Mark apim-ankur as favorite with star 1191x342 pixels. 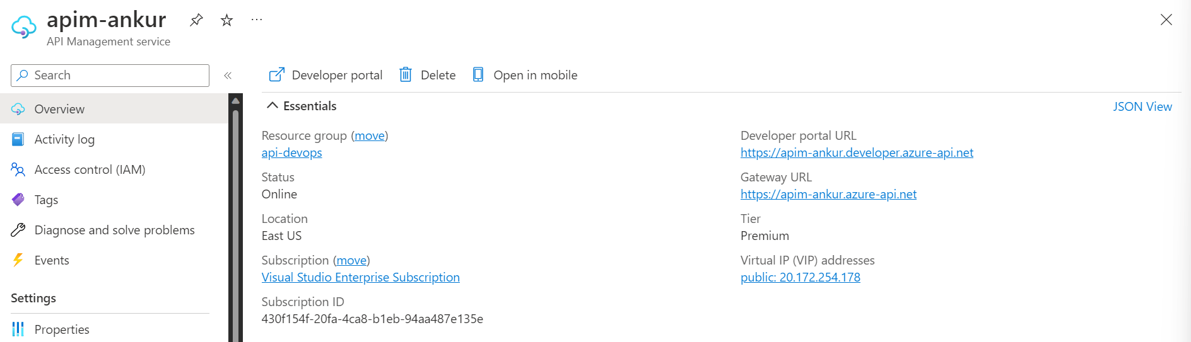click(226, 20)
